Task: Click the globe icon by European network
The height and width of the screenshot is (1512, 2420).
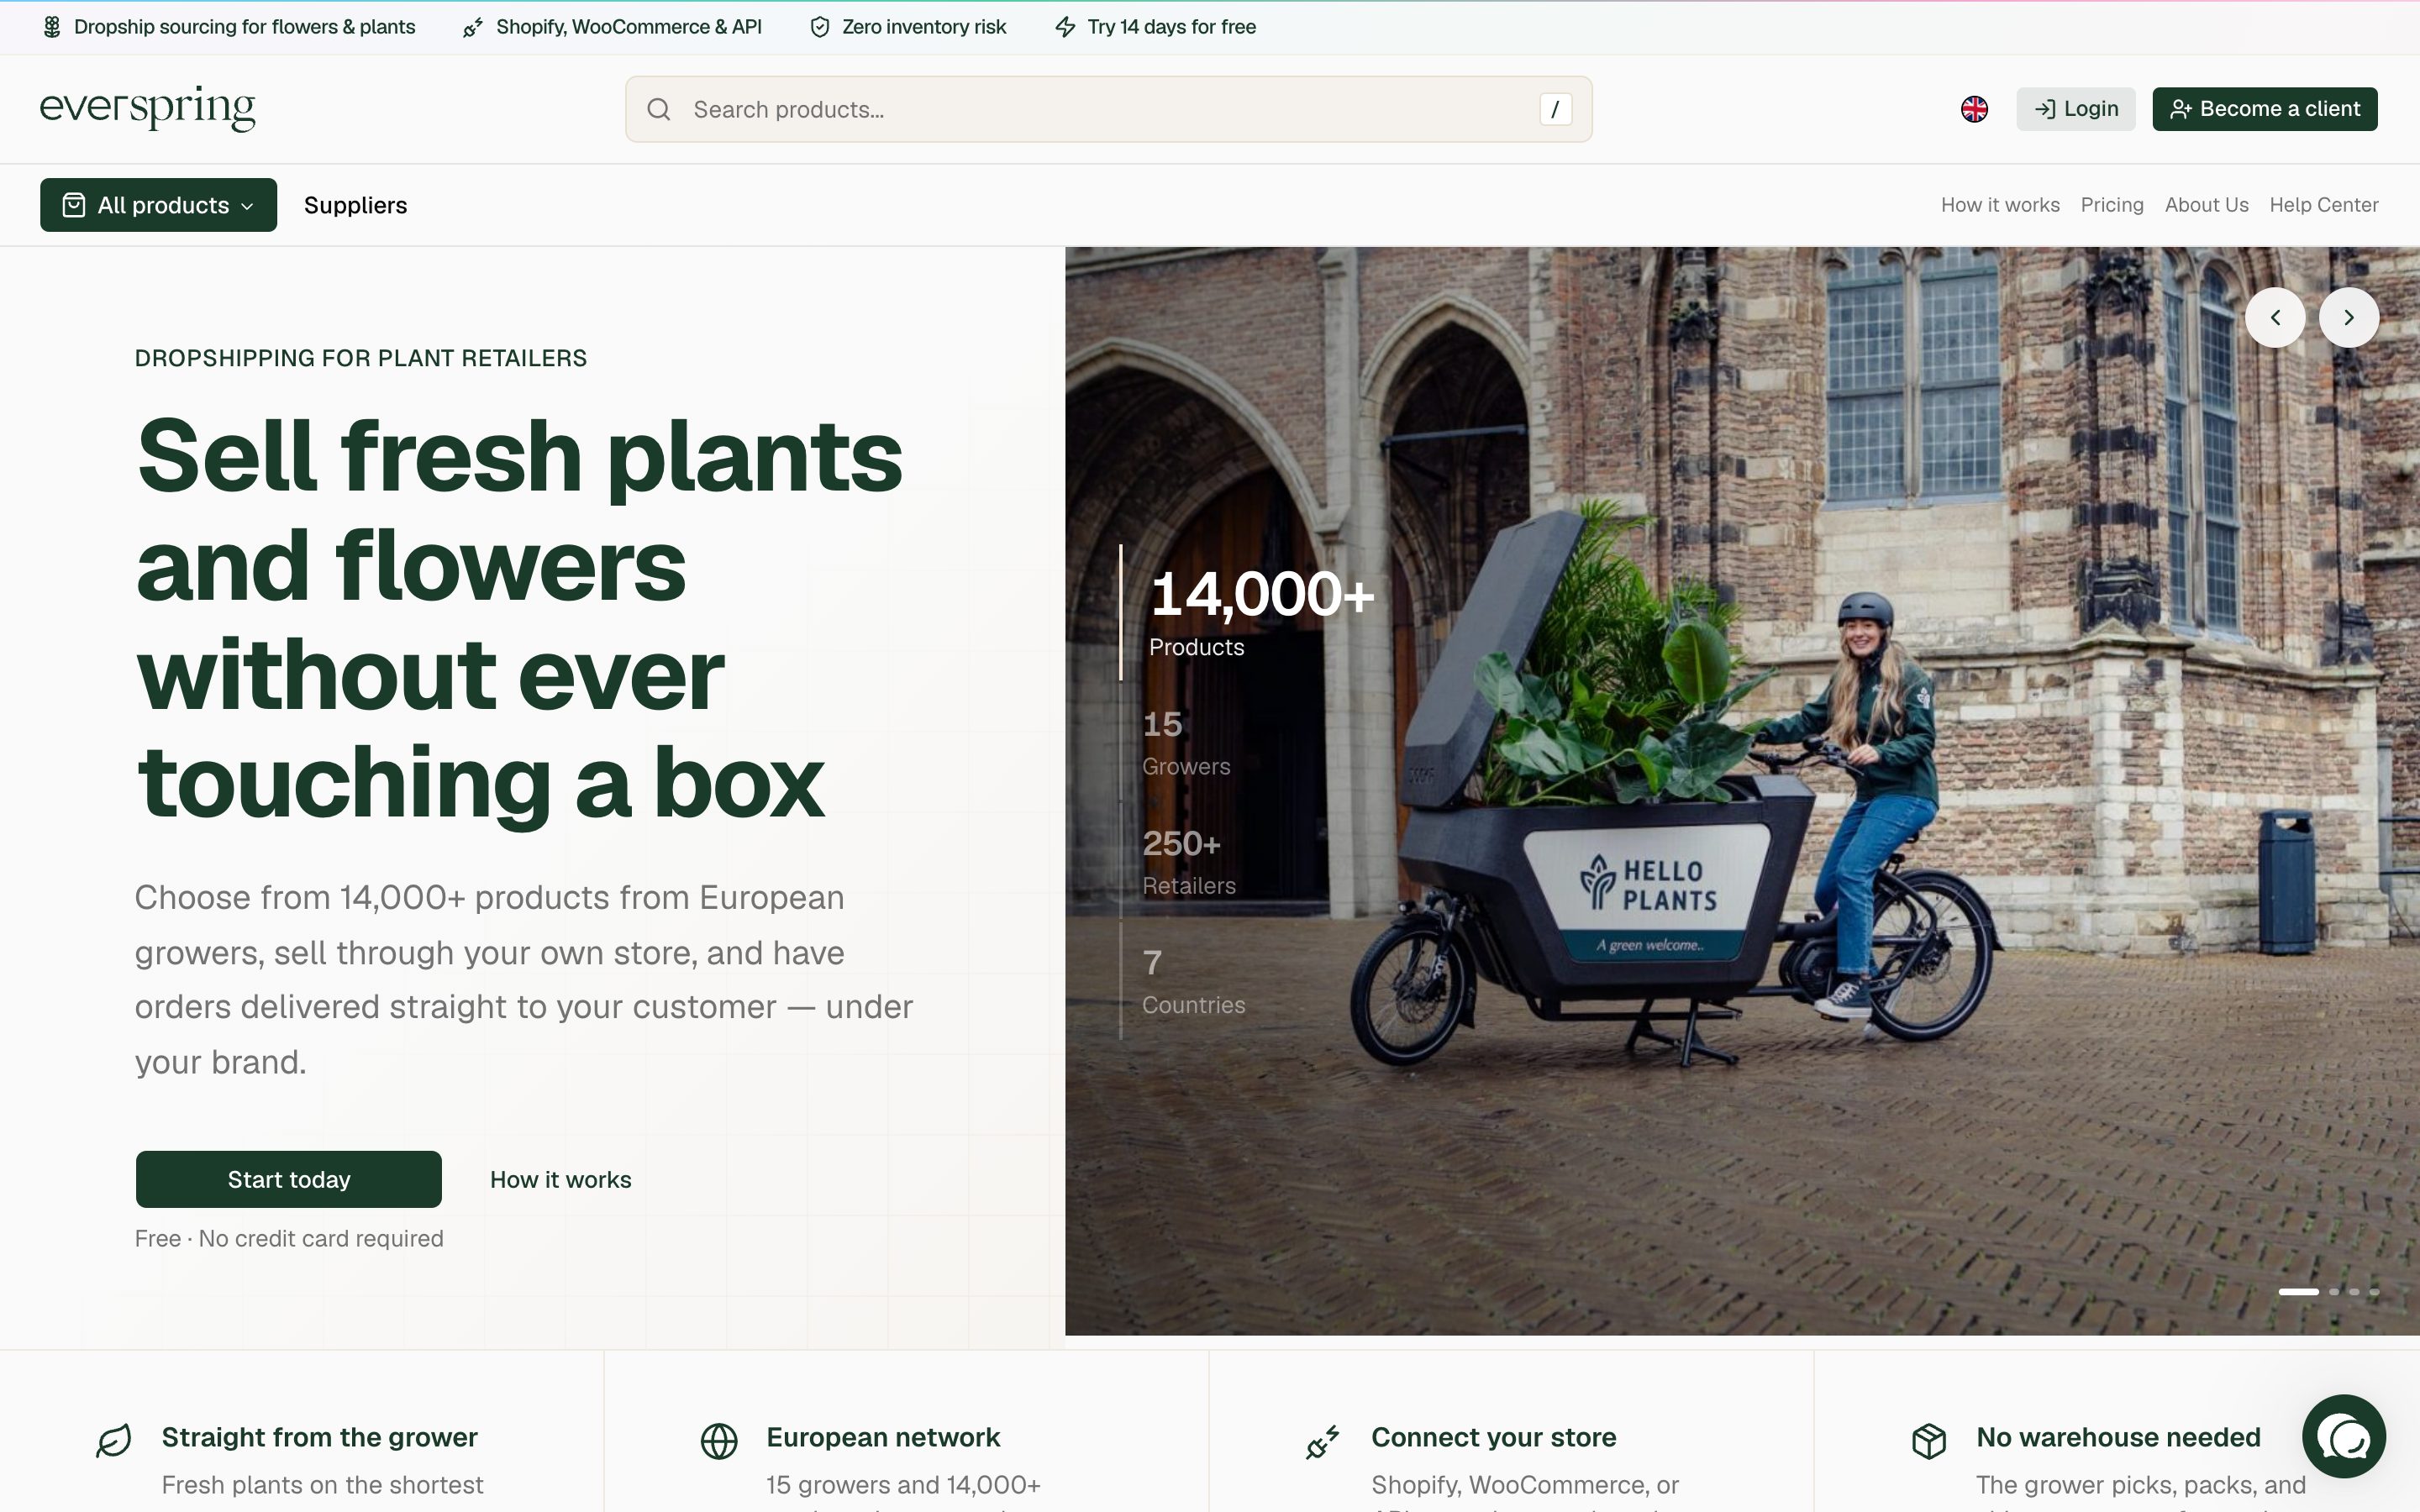Action: coord(719,1441)
